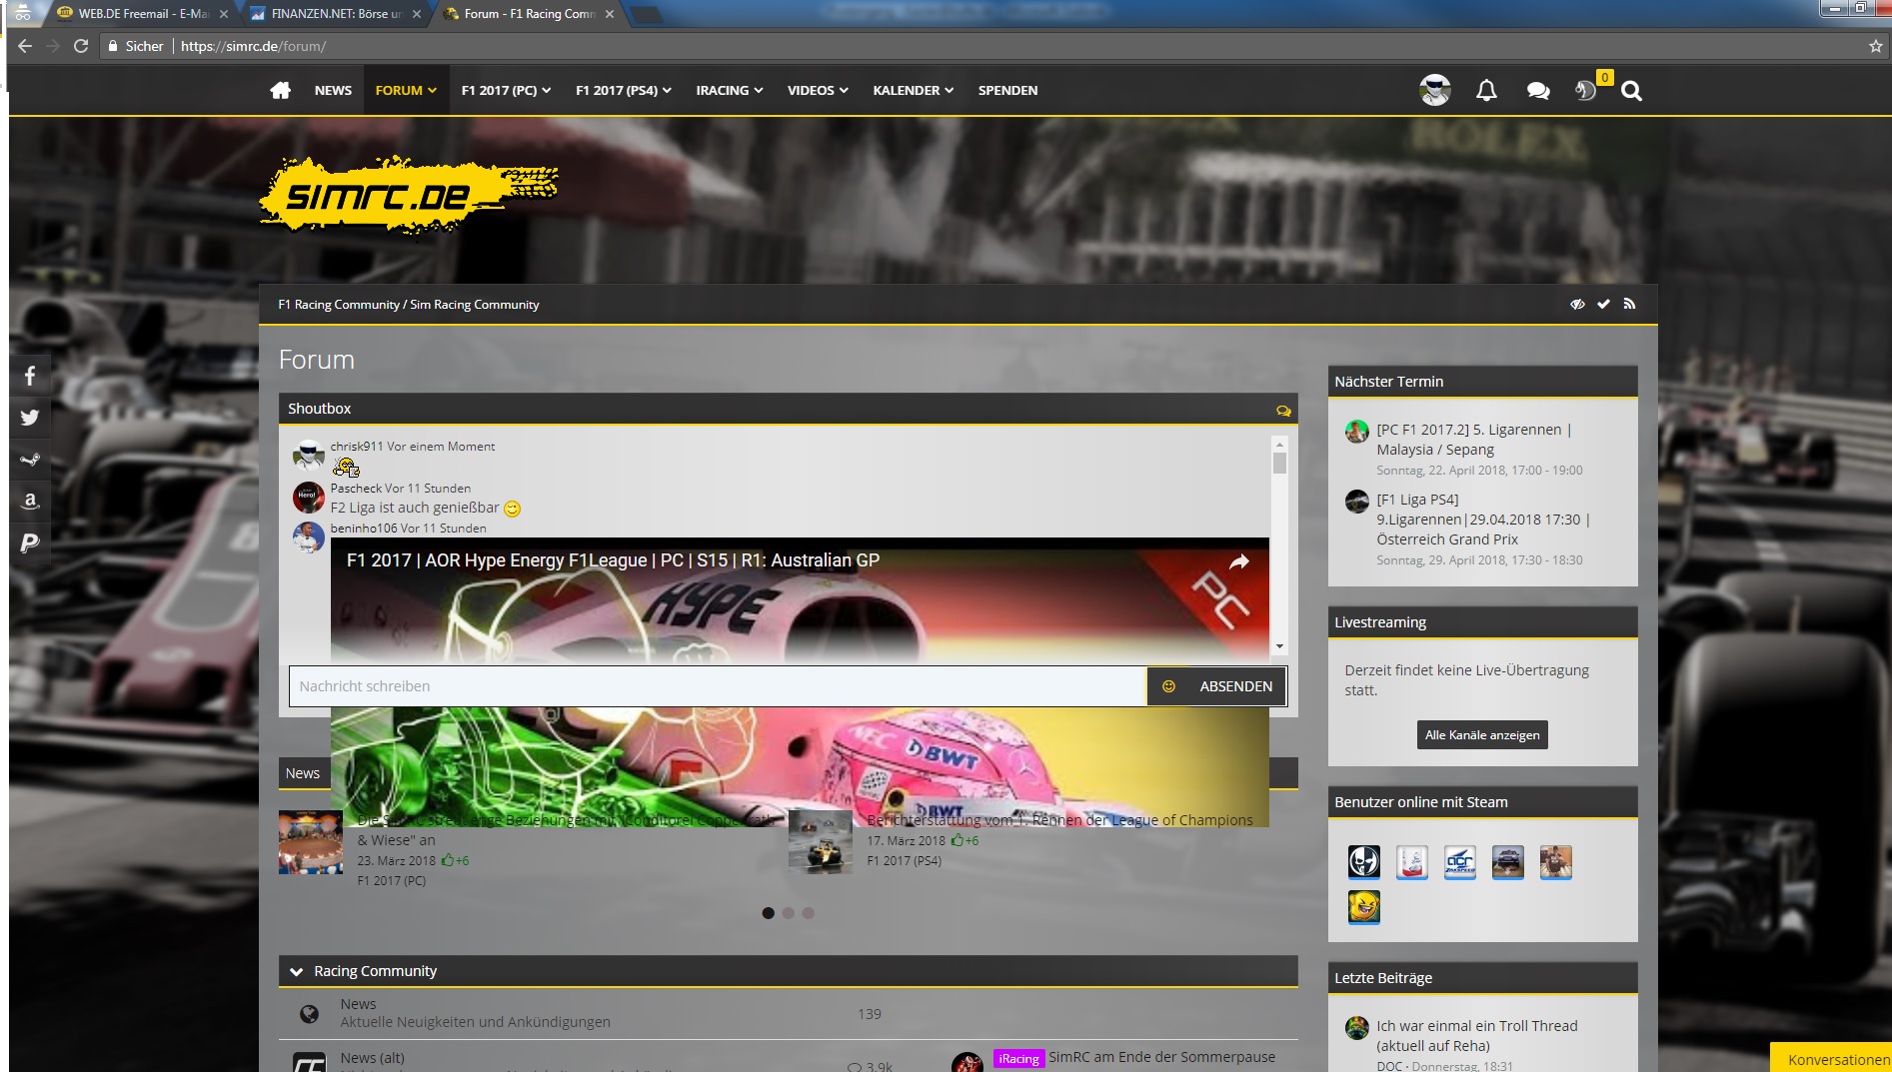Click the Steam sidebar icon
1892x1072 pixels.
click(x=30, y=460)
